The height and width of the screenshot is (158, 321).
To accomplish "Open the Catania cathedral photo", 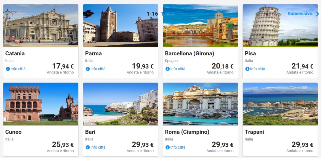I will click(41, 26).
